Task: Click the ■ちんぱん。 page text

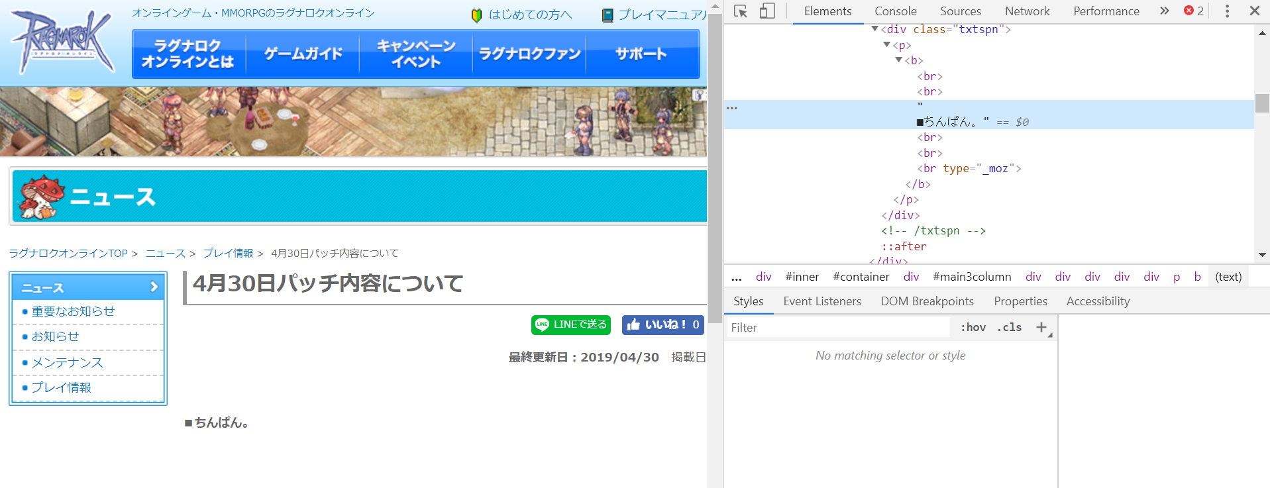Action: coord(217,422)
